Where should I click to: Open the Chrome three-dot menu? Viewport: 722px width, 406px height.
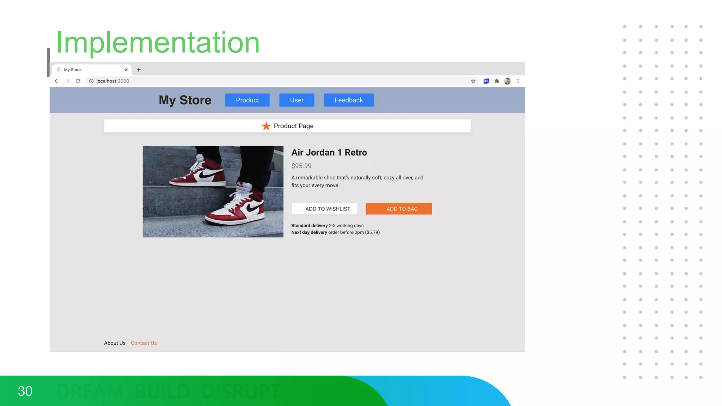(518, 81)
